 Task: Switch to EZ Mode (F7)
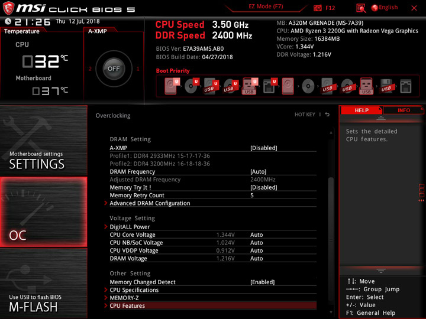(266, 6)
